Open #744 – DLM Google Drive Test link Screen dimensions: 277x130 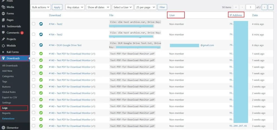65,45
